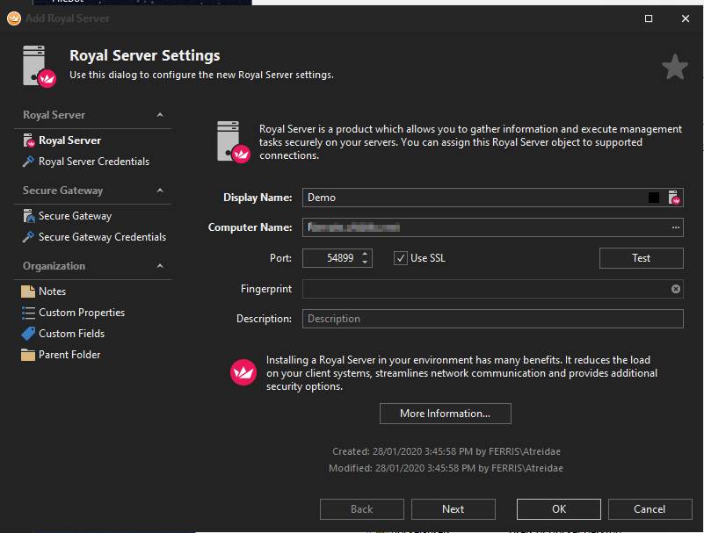Toggle the Use SSL checkbox
The width and height of the screenshot is (704, 533).
pyautogui.click(x=401, y=258)
